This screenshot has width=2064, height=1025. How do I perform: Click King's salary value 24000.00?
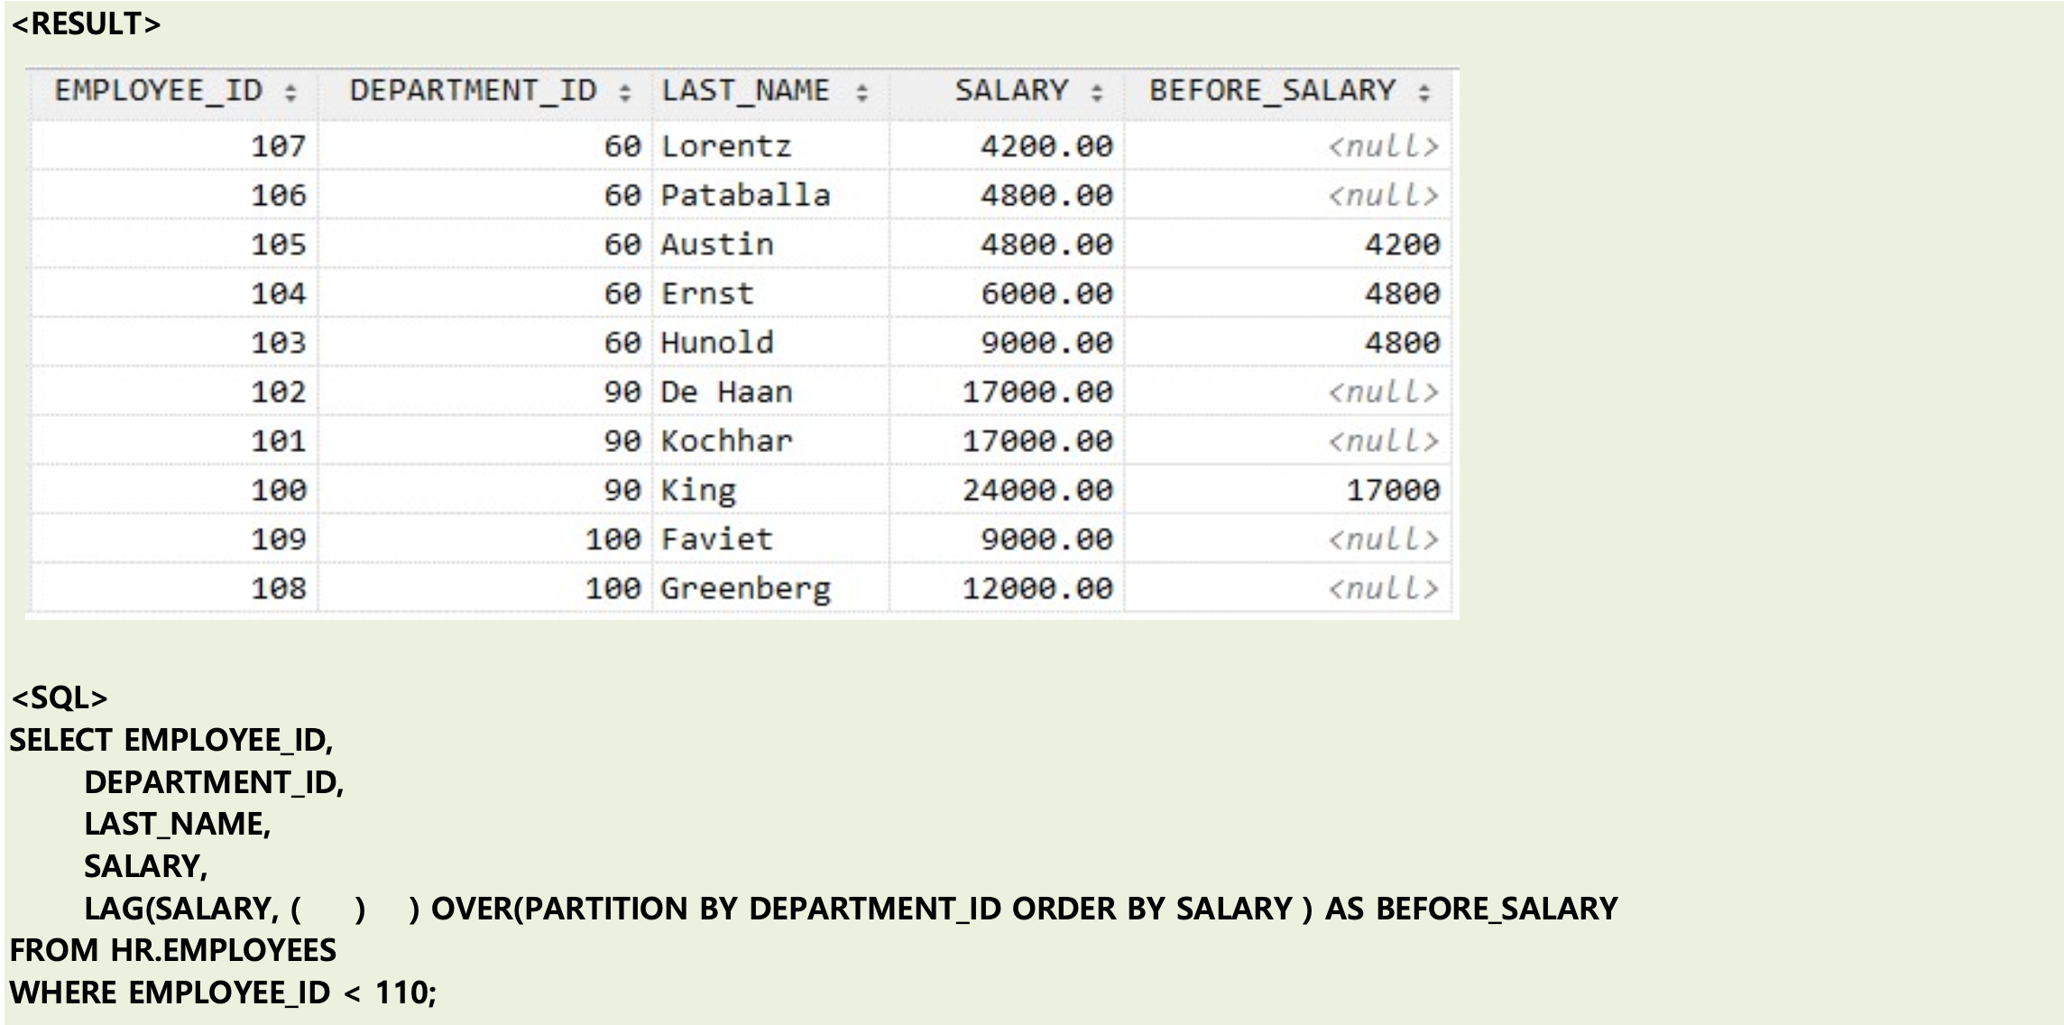click(x=1037, y=491)
